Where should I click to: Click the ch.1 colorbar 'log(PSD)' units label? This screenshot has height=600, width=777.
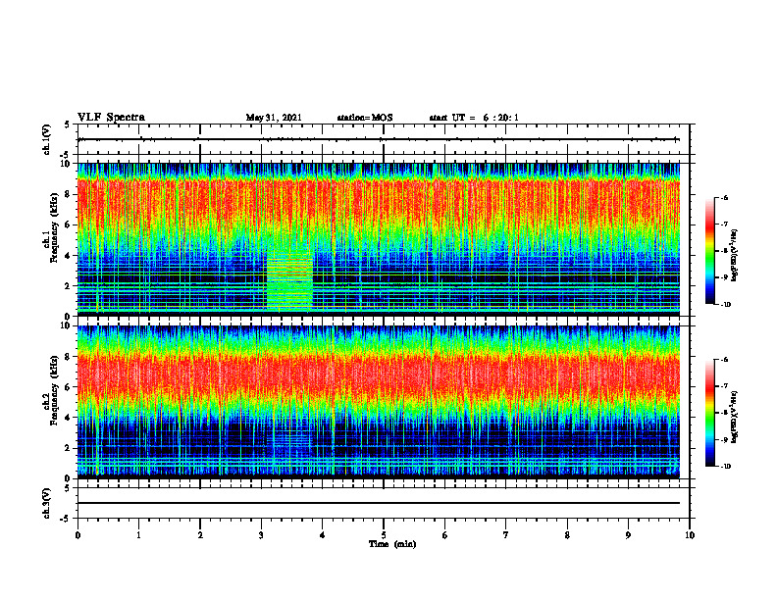click(736, 255)
